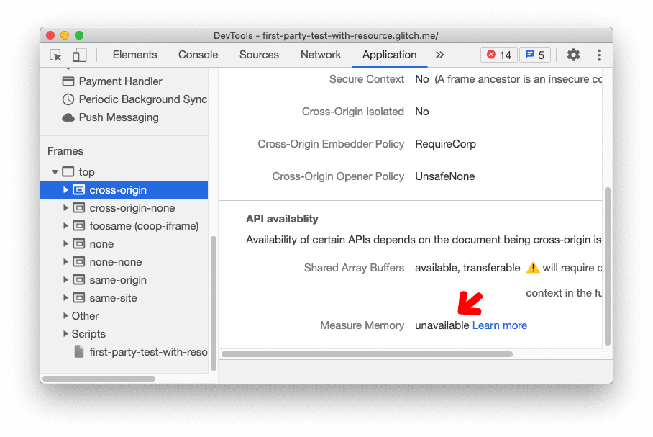Open the three-dot DevTools customization menu
Image resolution: width=653 pixels, height=437 pixels.
point(598,55)
